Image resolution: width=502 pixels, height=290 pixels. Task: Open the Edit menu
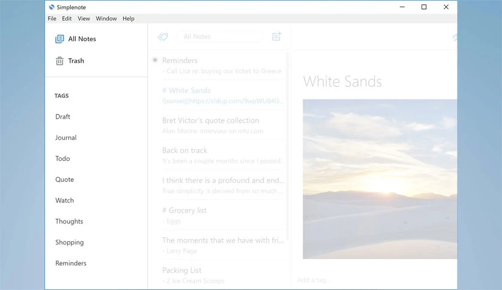67,19
